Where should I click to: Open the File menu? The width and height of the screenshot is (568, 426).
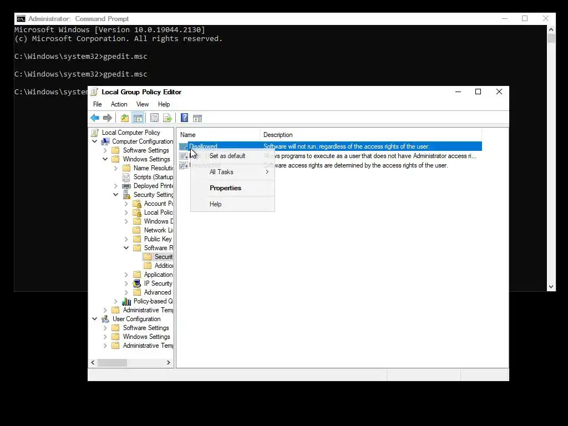pyautogui.click(x=98, y=104)
